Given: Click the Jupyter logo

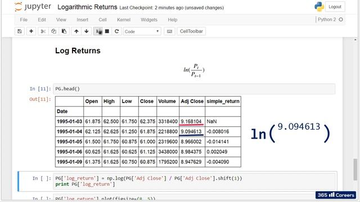Looking at the screenshot, I should pos(33,7).
